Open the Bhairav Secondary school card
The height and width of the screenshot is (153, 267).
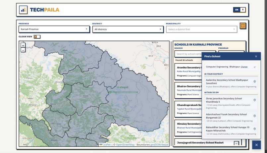click(x=188, y=90)
